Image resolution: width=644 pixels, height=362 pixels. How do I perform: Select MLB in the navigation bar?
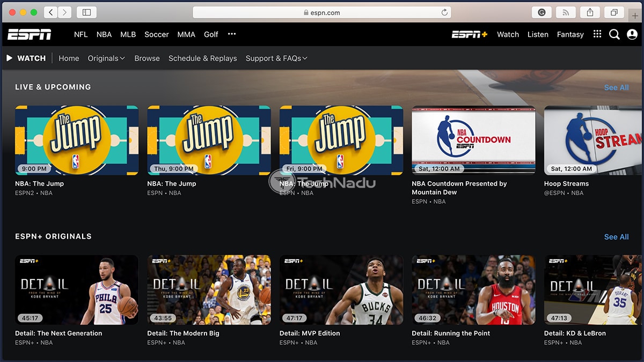(128, 34)
